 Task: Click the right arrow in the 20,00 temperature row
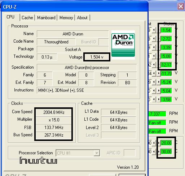click(x=159, y=143)
